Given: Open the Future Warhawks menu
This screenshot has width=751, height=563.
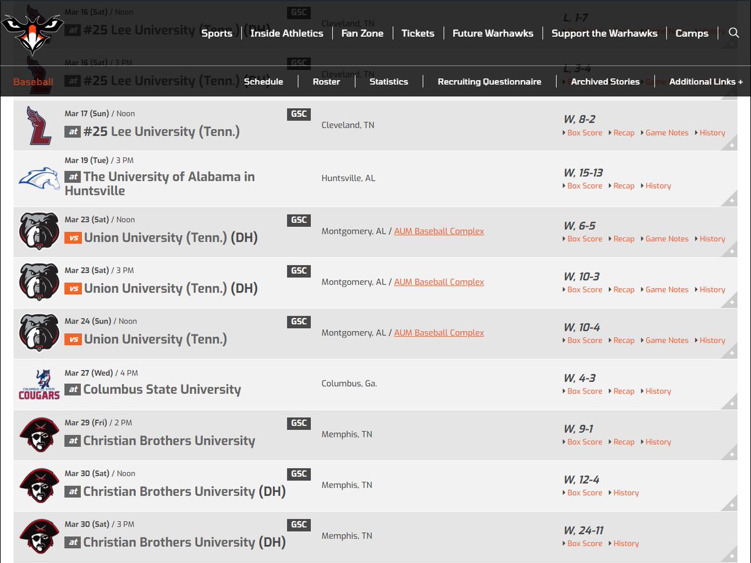Looking at the screenshot, I should pyautogui.click(x=493, y=33).
